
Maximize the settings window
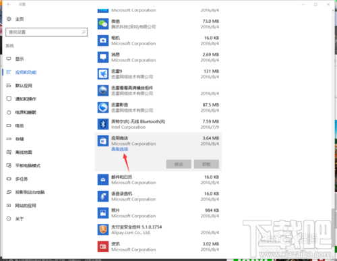click(315, 4)
